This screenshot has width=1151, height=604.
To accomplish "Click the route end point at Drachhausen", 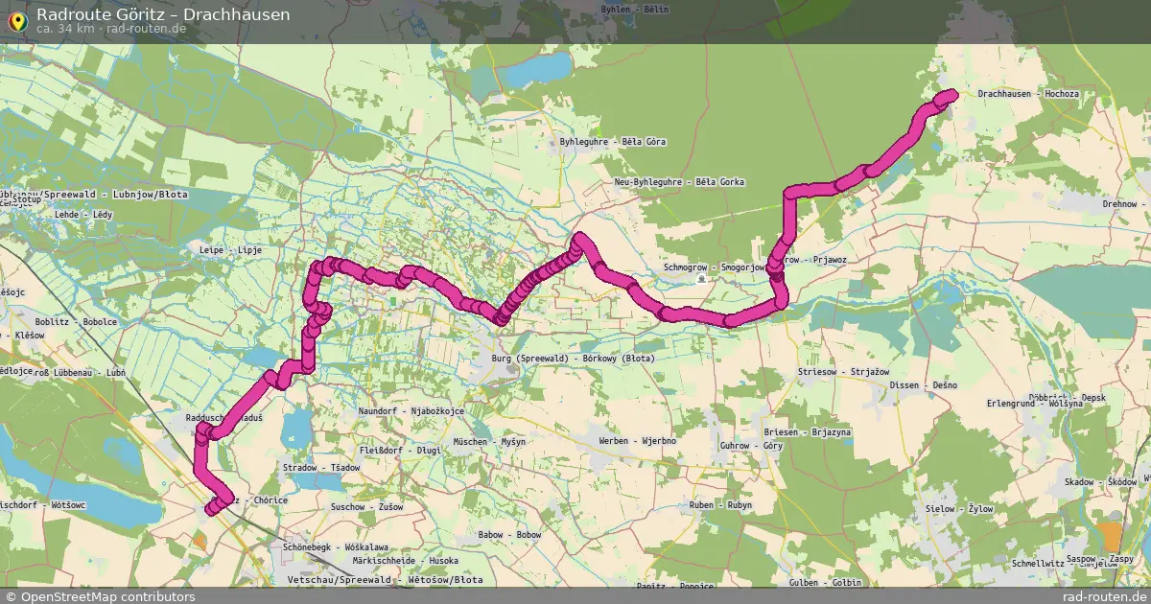I will (952, 94).
